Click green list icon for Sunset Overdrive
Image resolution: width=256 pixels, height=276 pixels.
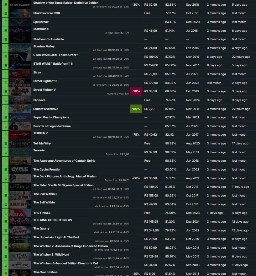point(5,109)
